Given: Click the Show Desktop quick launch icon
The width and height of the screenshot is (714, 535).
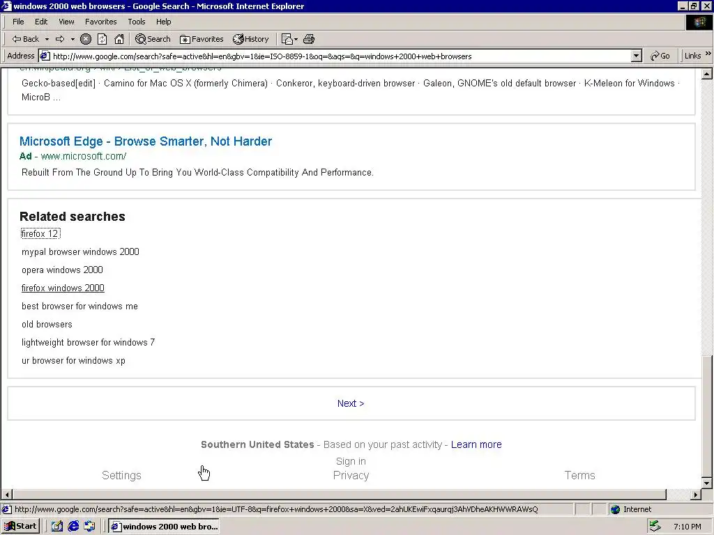Looking at the screenshot, I should pos(56,527).
